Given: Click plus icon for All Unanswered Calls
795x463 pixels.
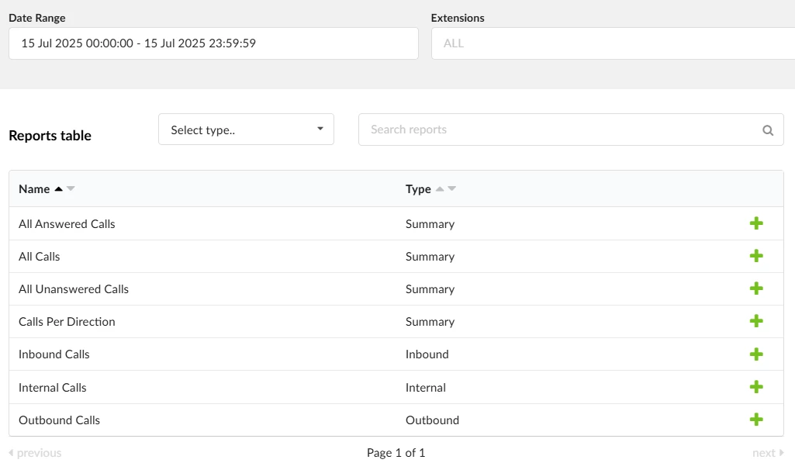Looking at the screenshot, I should pos(756,289).
